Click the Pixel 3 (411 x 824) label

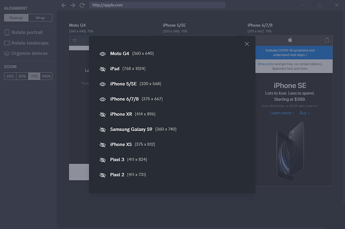pyautogui.click(x=128, y=160)
